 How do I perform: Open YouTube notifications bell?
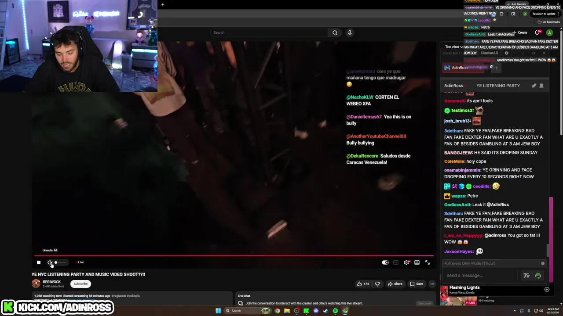(537, 32)
